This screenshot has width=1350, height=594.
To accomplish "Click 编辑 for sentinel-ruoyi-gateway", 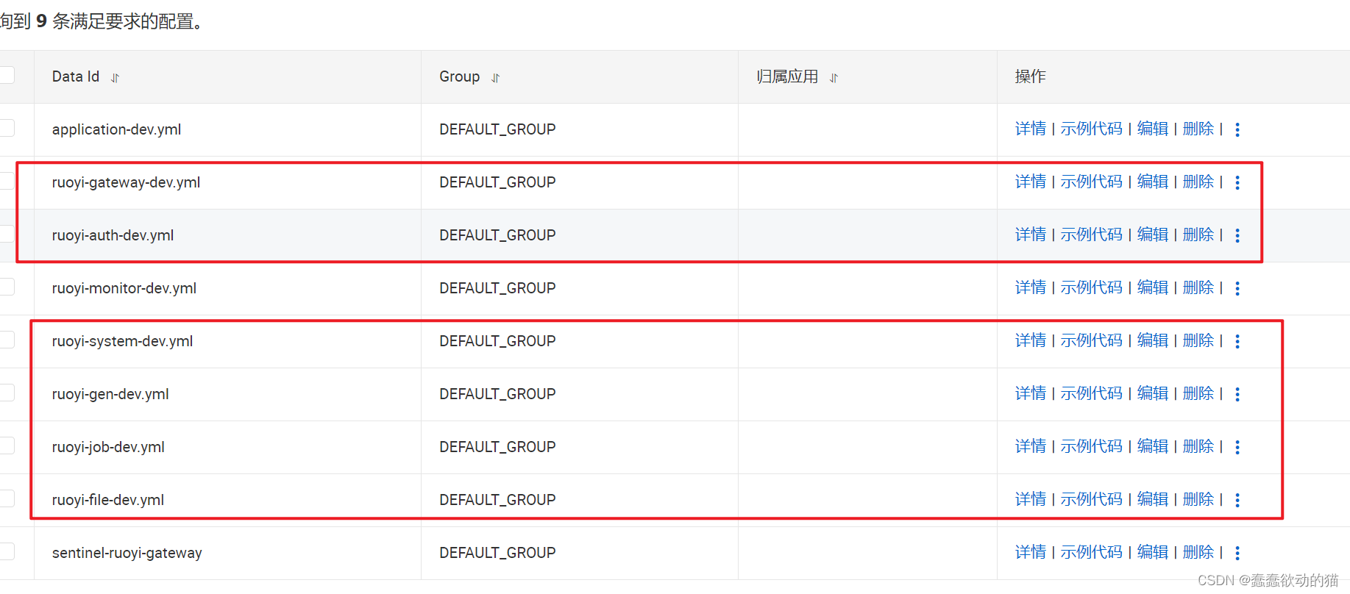I will pos(1152,552).
